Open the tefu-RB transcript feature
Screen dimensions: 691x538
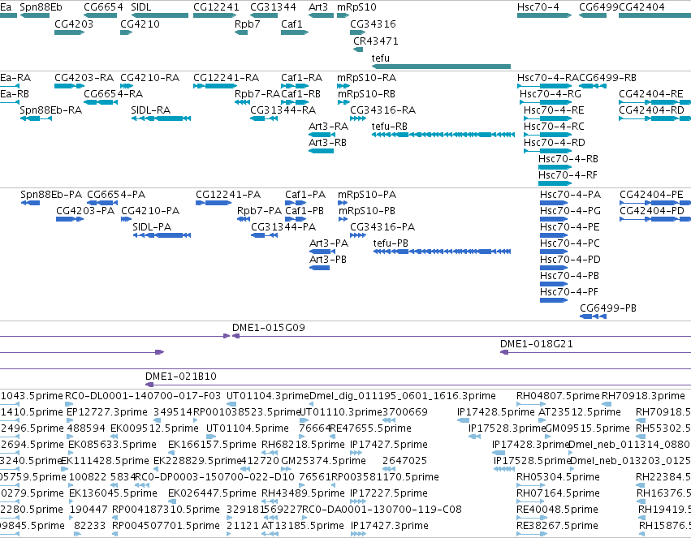click(443, 135)
